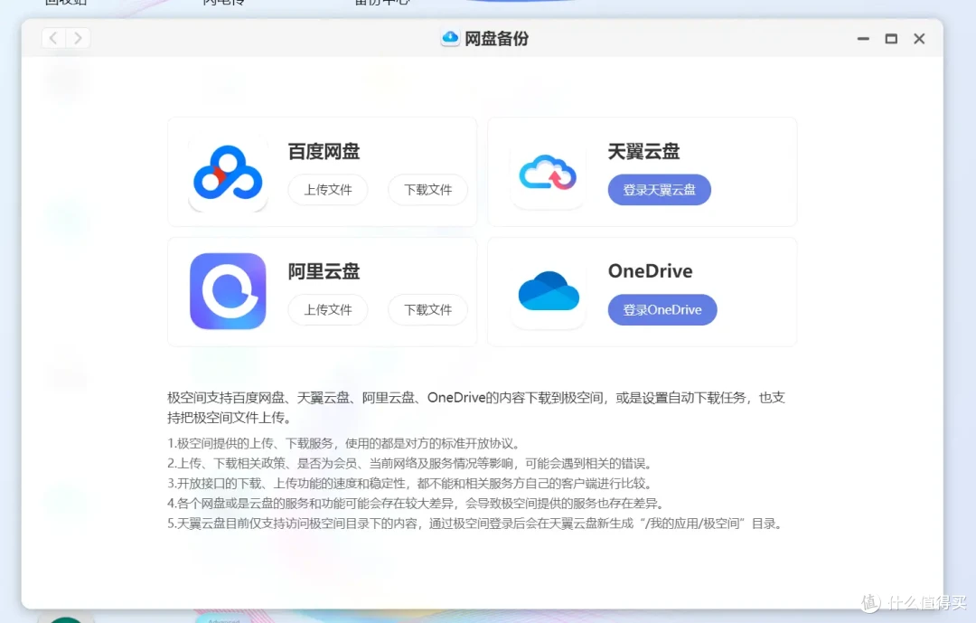Upload files to 百度网盘
Image resolution: width=976 pixels, height=623 pixels.
pyautogui.click(x=328, y=189)
